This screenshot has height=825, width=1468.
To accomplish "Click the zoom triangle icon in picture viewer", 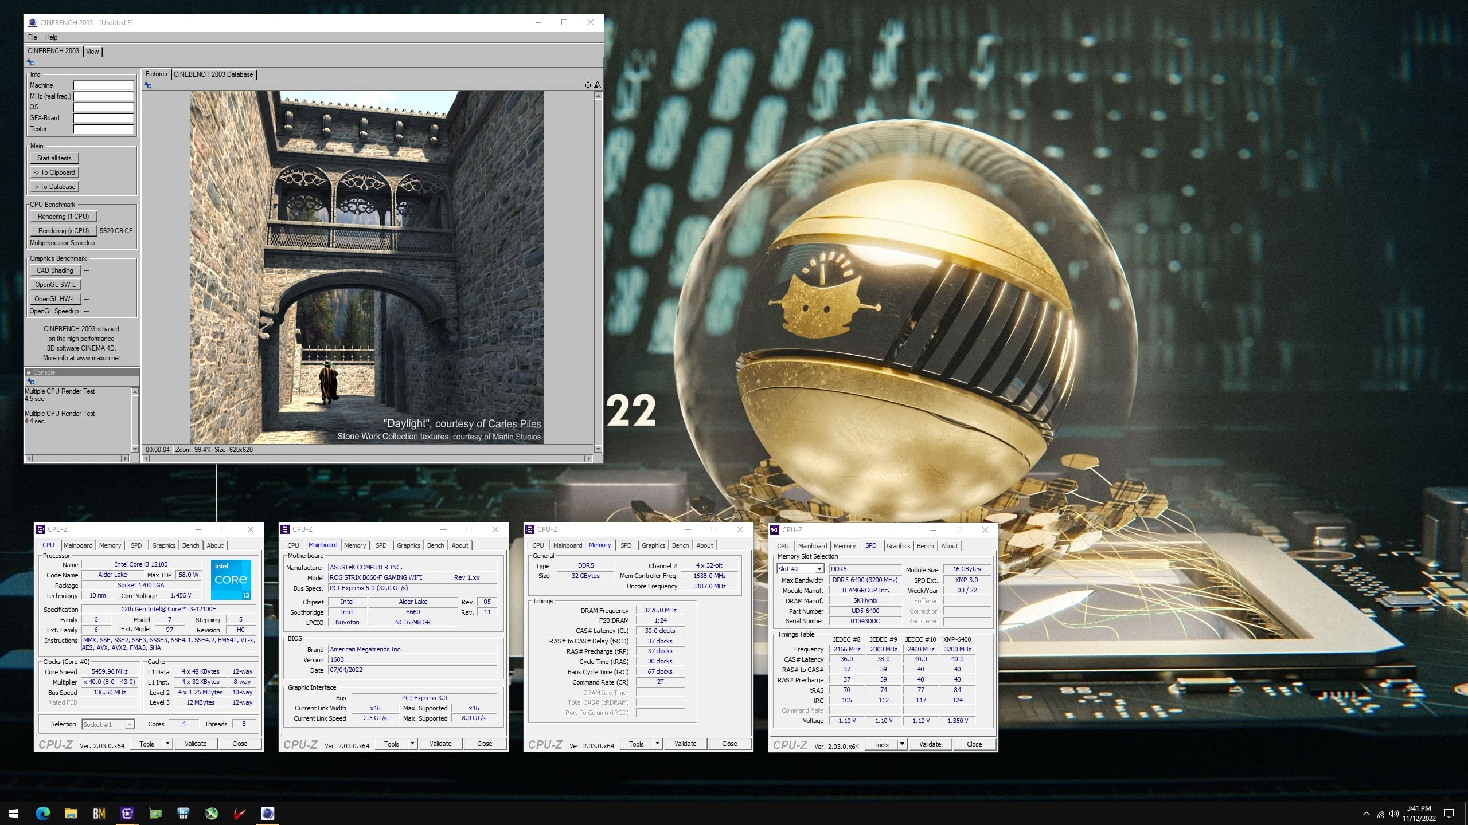I will point(598,85).
